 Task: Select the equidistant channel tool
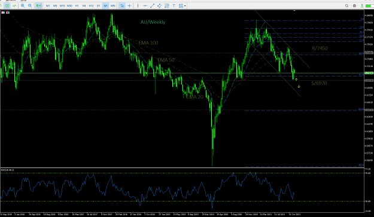tap(159, 5)
